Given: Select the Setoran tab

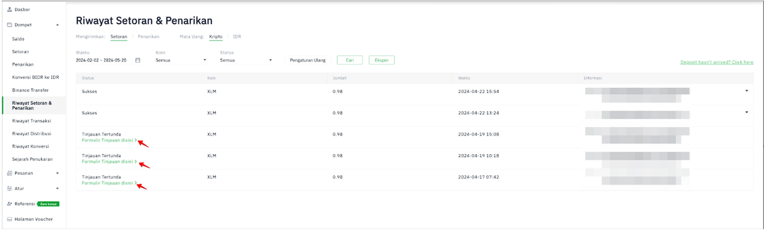Looking at the screenshot, I should pyautogui.click(x=118, y=37).
